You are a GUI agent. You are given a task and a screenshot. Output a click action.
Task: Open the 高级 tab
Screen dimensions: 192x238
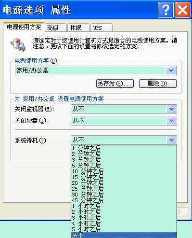(x=56, y=28)
